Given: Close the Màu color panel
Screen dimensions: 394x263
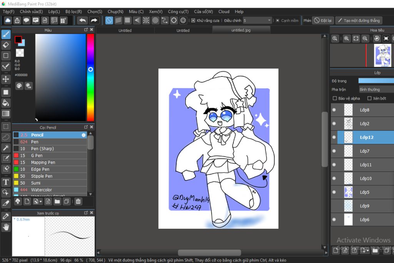Looking at the screenshot, I should tap(92, 30).
